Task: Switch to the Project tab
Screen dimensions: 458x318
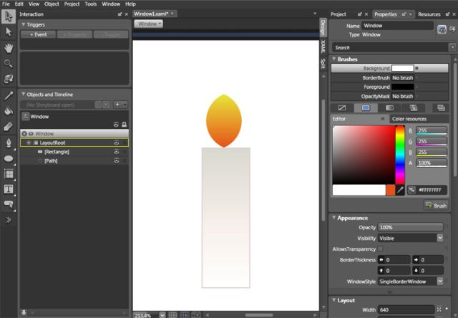Action: (338, 14)
